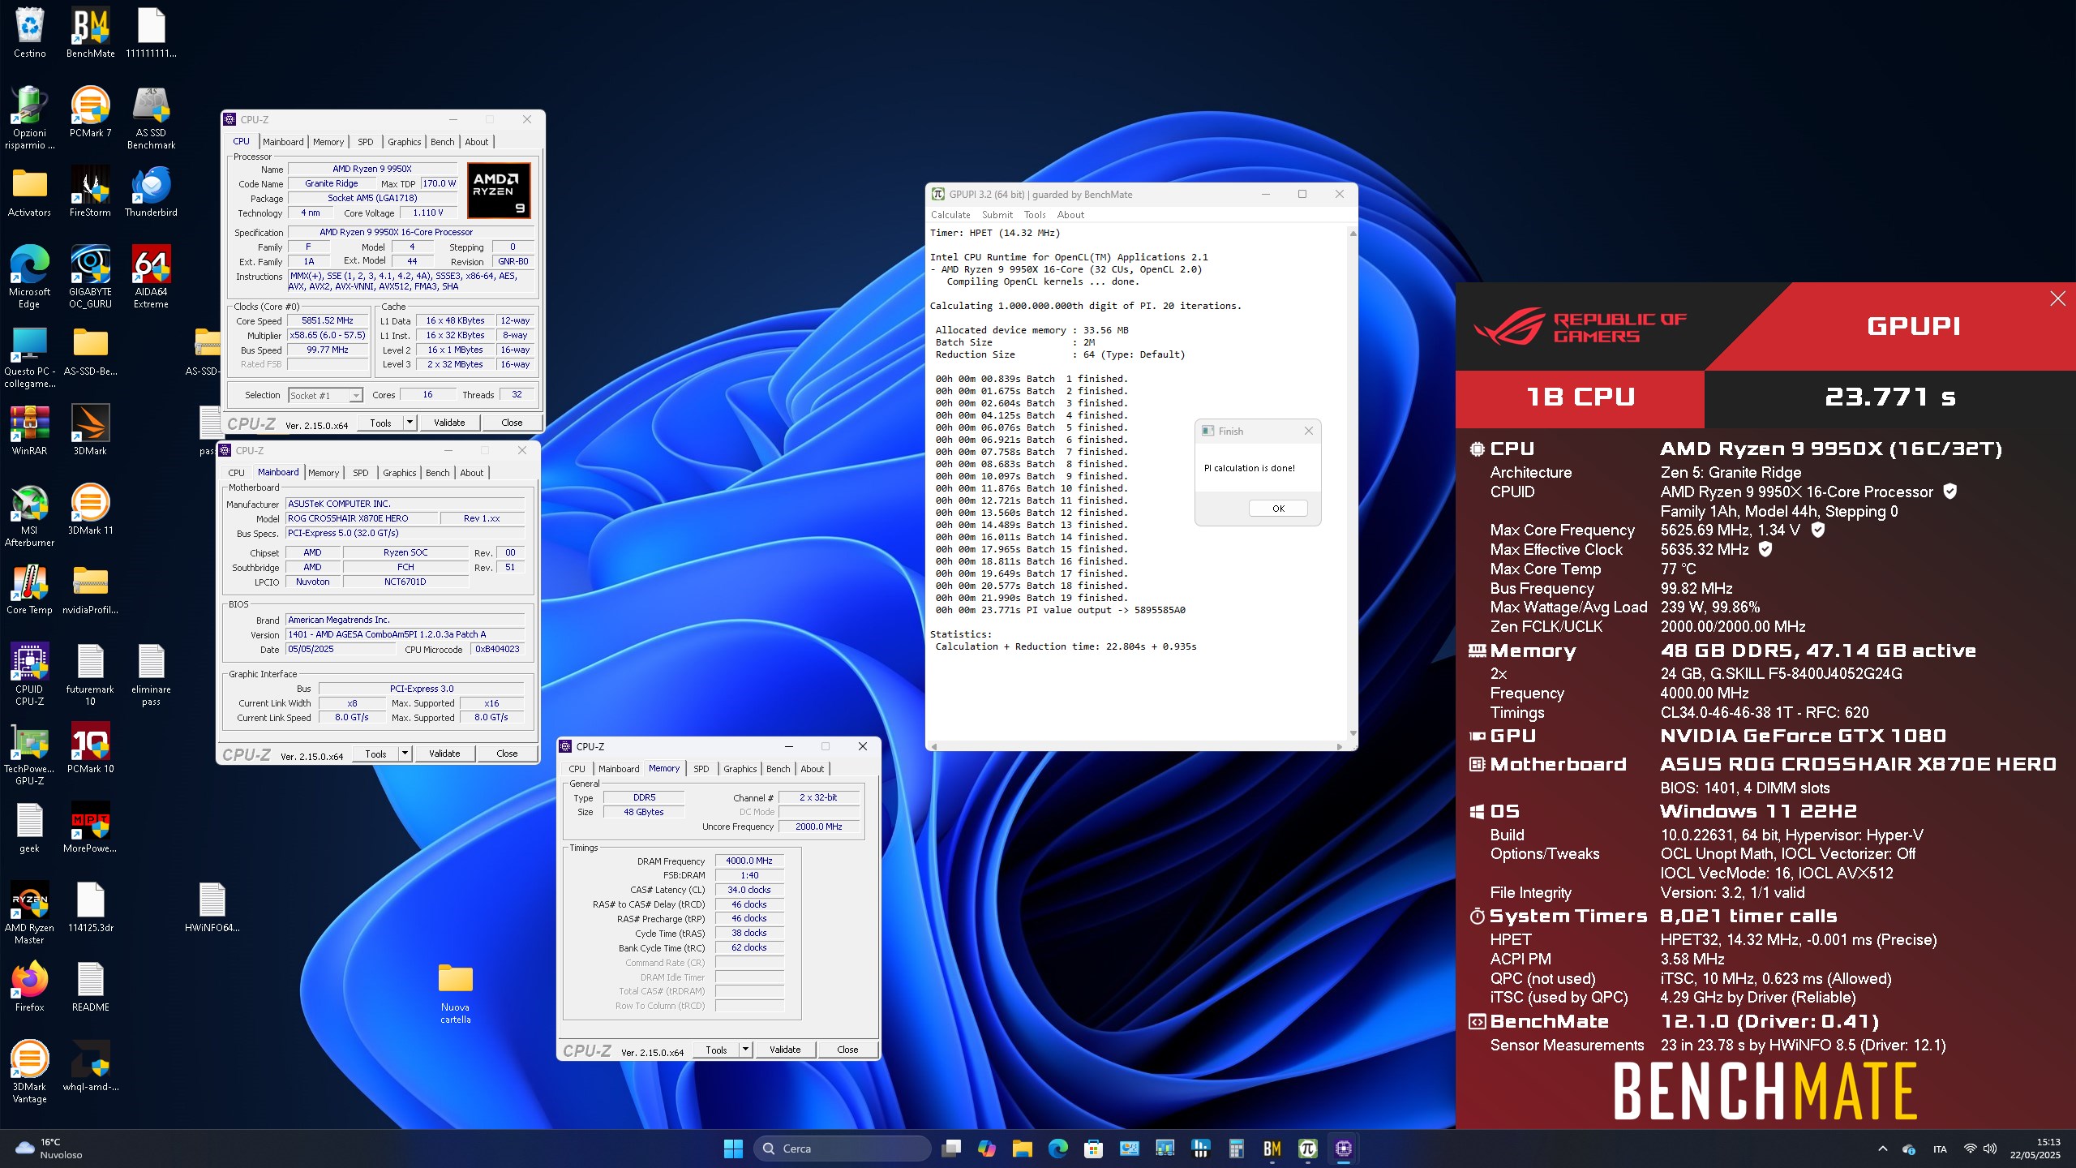Open 3DMark desktop shortcut
Viewport: 2076px width, 1168px height.
click(x=90, y=430)
